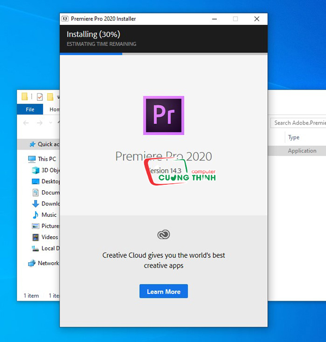Open Downloads in navigation pane

click(46, 203)
